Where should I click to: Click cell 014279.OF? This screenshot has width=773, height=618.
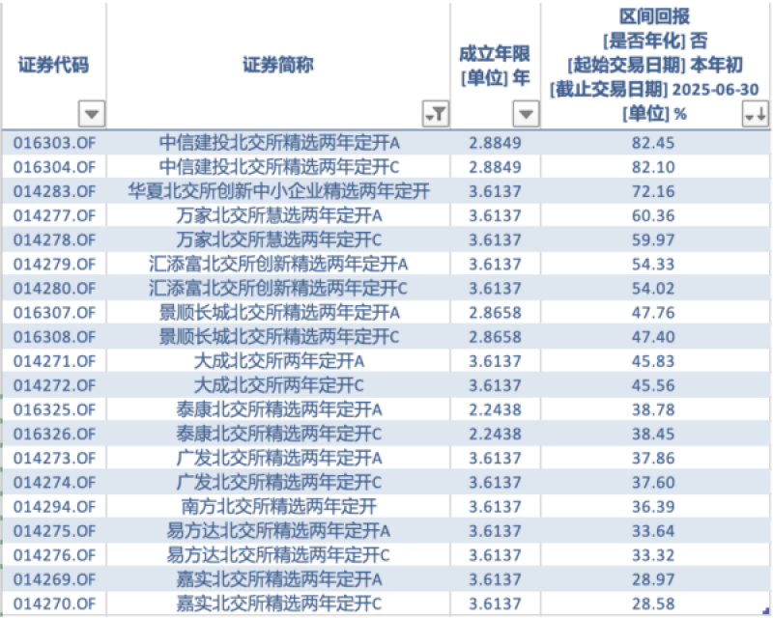pyautogui.click(x=54, y=265)
